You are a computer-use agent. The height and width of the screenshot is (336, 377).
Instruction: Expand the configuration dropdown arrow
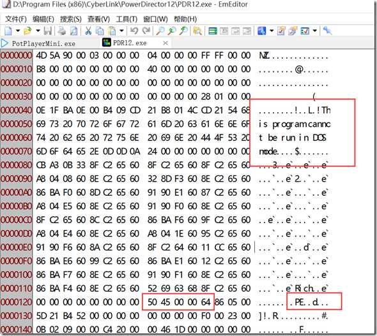pos(272,31)
